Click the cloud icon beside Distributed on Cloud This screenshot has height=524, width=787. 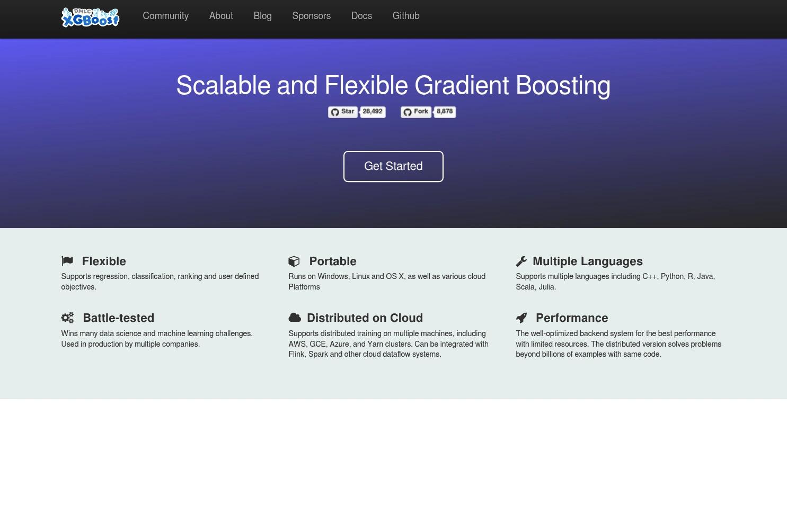pos(295,318)
